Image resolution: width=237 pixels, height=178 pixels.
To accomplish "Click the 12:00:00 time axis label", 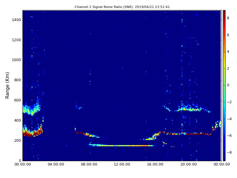I will click(x=122, y=164).
